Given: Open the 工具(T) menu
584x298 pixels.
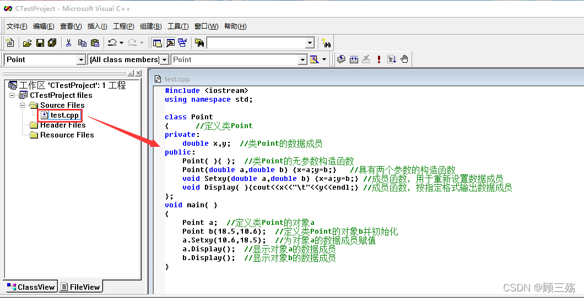Looking at the screenshot, I should [x=178, y=26].
